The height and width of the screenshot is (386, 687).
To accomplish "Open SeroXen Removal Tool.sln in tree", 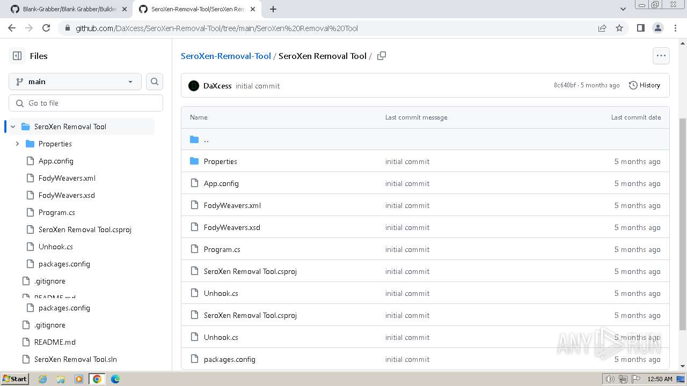I will pyautogui.click(x=76, y=359).
